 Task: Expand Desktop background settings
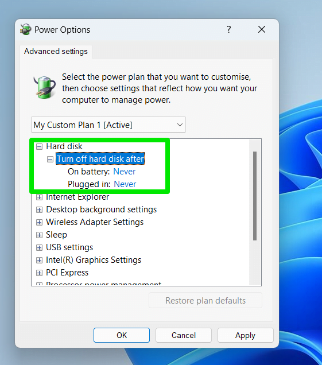coord(40,209)
